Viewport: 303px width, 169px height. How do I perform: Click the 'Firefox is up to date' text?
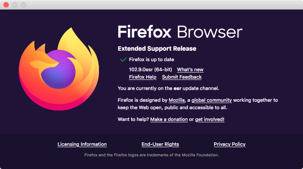[152, 59]
